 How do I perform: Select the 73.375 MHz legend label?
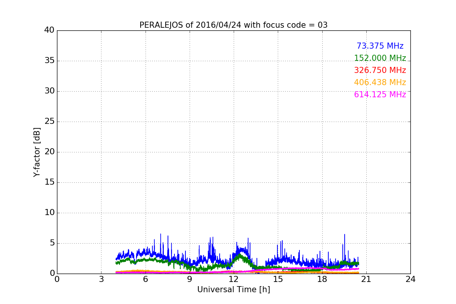click(380, 46)
